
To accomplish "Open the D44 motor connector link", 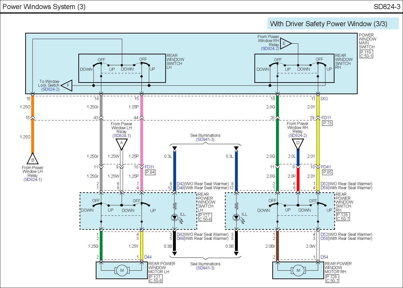I will tap(148, 257).
